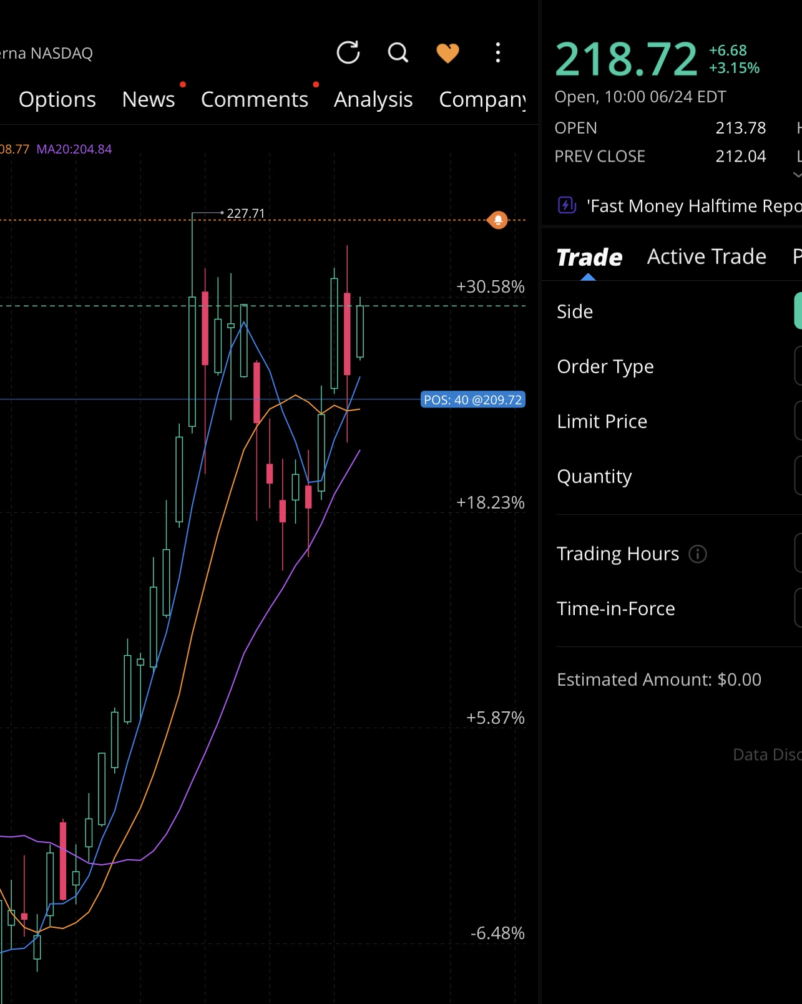Click the orange price alert bell on chart
The image size is (802, 1004).
497,220
